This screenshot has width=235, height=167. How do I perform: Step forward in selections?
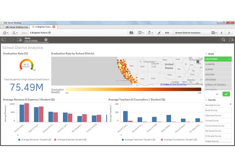pos(11,40)
